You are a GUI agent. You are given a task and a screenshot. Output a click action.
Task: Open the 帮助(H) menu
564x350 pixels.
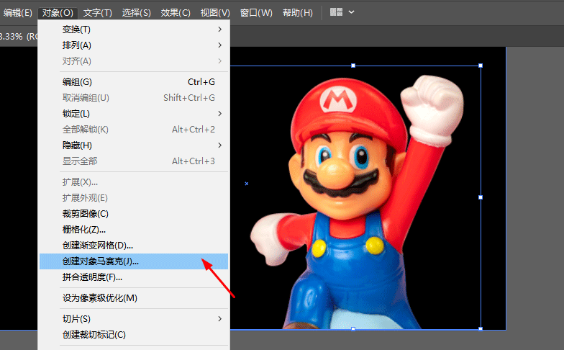(x=298, y=13)
